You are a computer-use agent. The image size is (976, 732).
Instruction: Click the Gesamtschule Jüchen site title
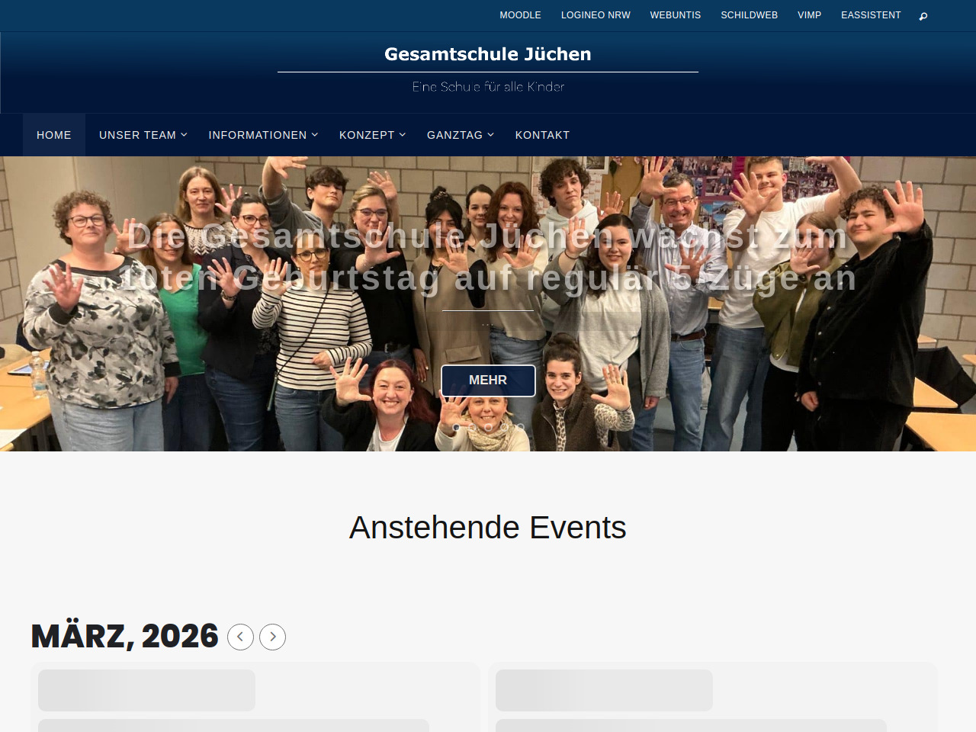[488, 54]
